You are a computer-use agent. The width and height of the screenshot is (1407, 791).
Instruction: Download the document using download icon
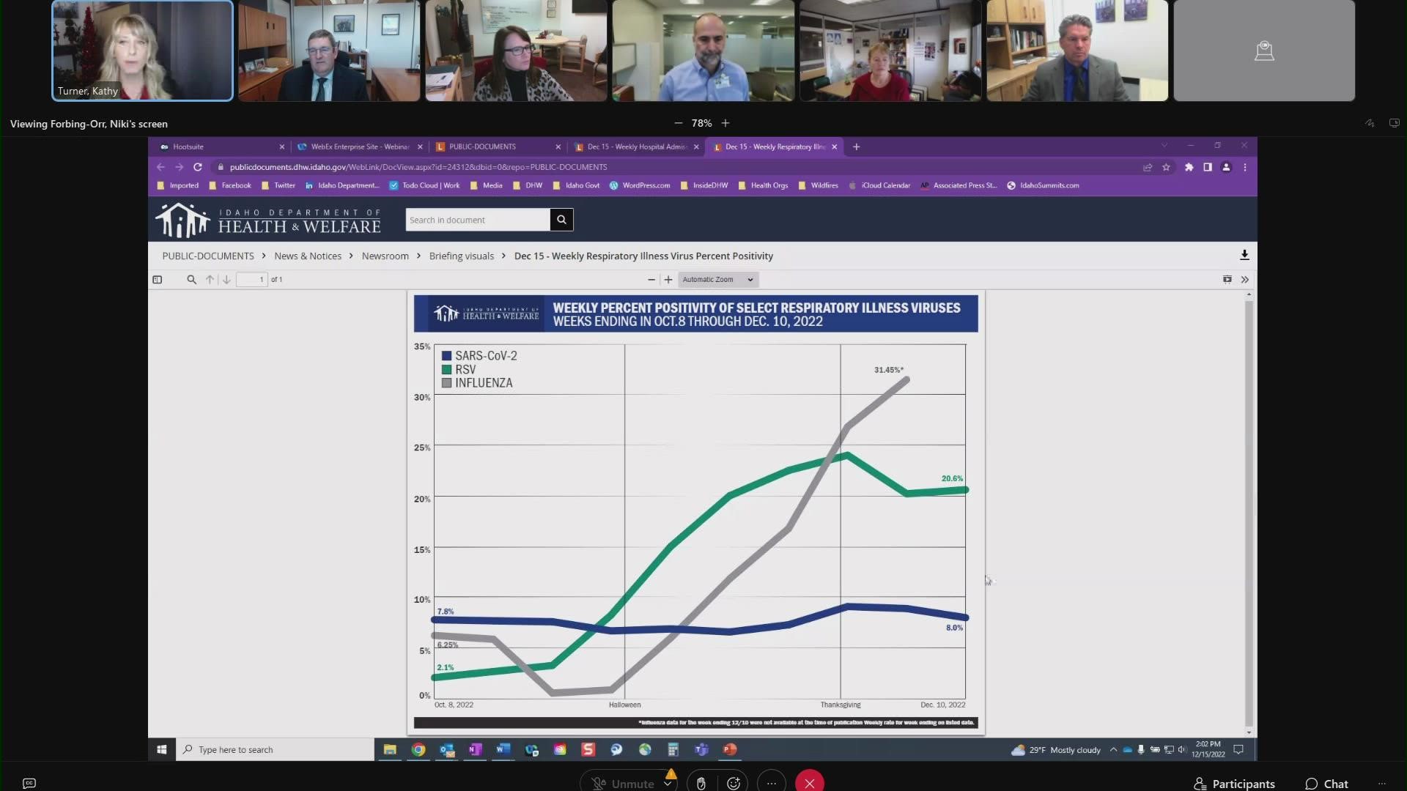1244,255
